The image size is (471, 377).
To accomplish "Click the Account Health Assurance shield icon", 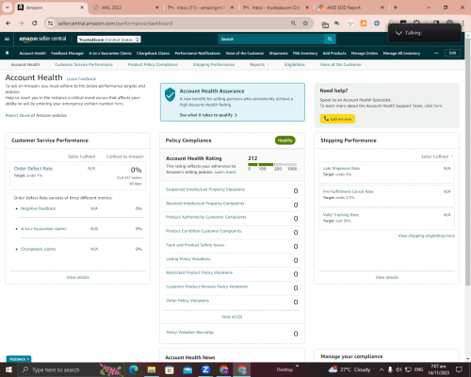I will pos(170,94).
